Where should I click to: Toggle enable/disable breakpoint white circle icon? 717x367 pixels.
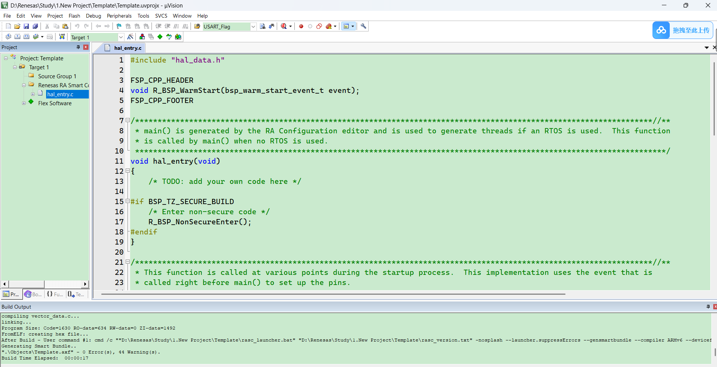[310, 26]
